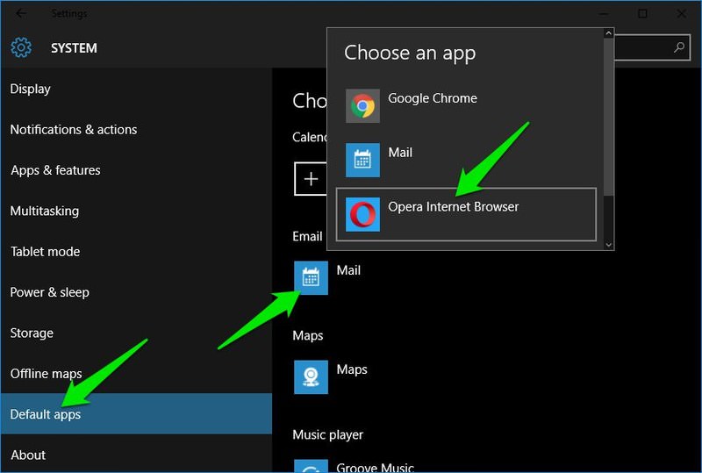This screenshot has height=473, width=702.
Task: Close the Settings window
Action: (682, 14)
